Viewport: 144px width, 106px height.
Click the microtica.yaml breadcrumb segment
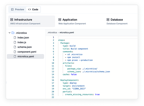67,32
